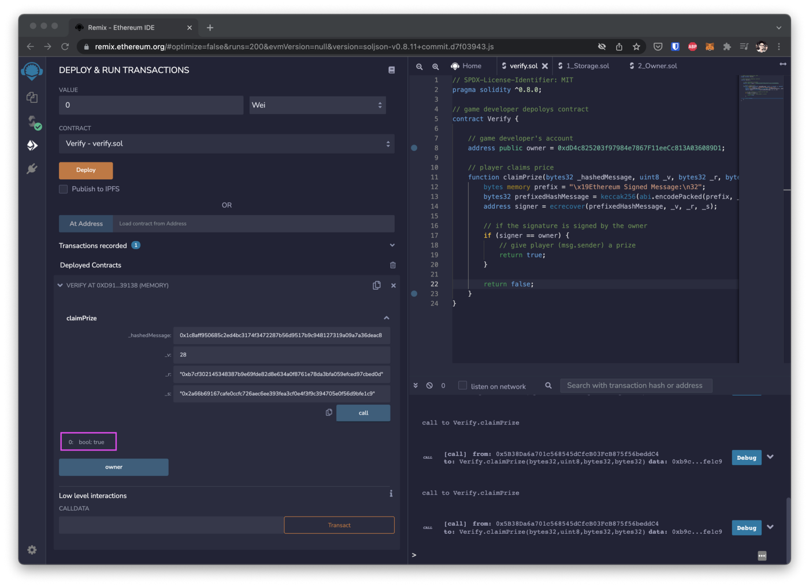Copy claimPrize calldata to clipboard
This screenshot has width=809, height=587.
[329, 412]
